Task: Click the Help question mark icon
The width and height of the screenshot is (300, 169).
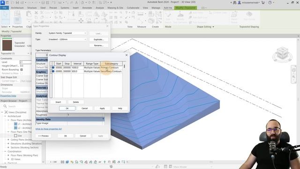Action: pyautogui.click(x=270, y=2)
